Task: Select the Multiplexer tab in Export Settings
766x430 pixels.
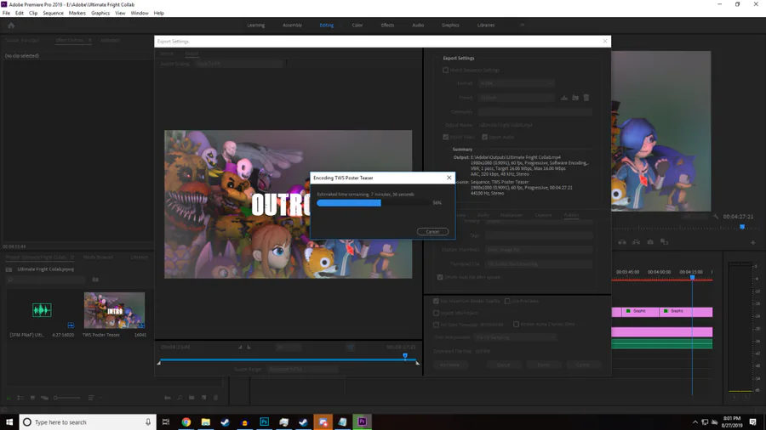Action: pyautogui.click(x=512, y=215)
